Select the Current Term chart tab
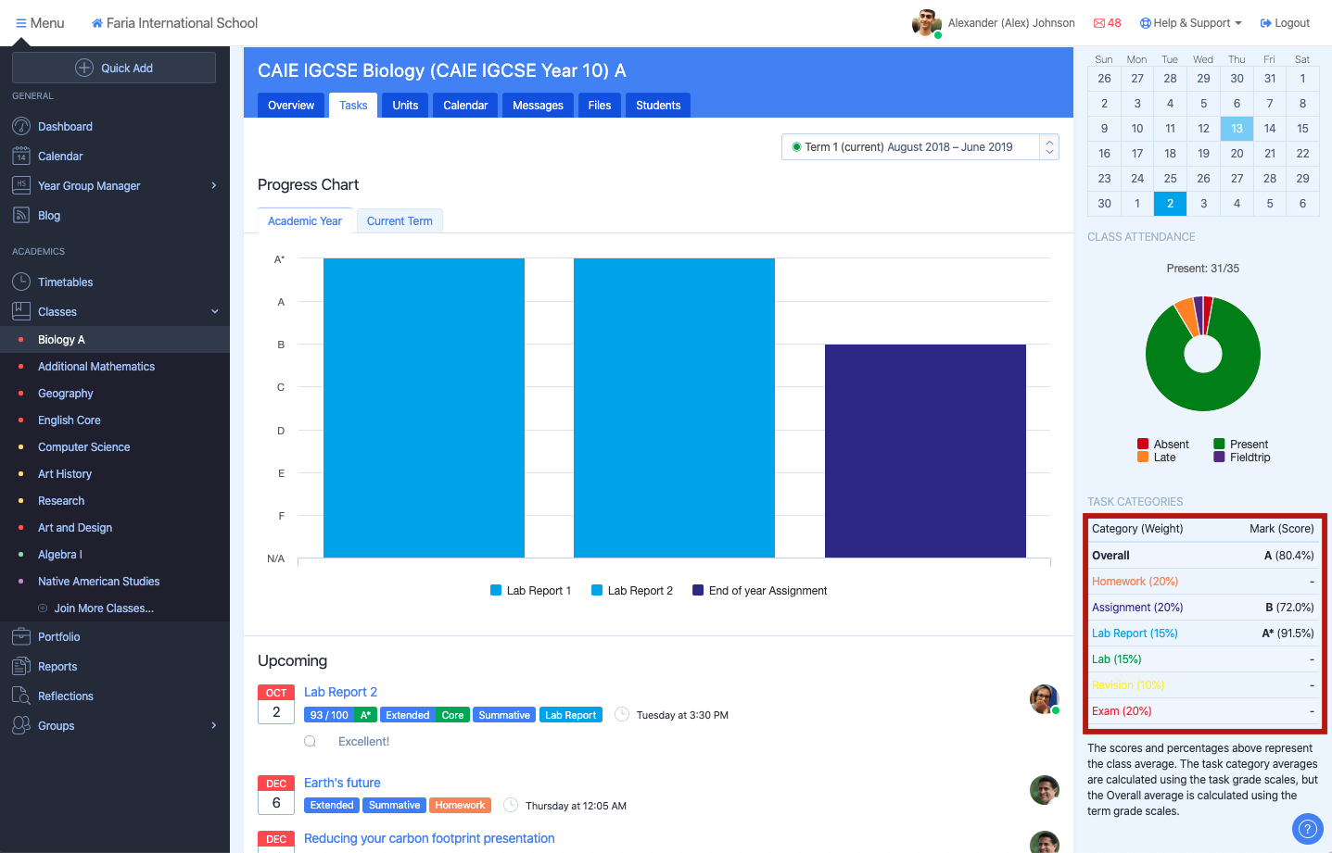This screenshot has width=1332, height=853. tap(400, 221)
